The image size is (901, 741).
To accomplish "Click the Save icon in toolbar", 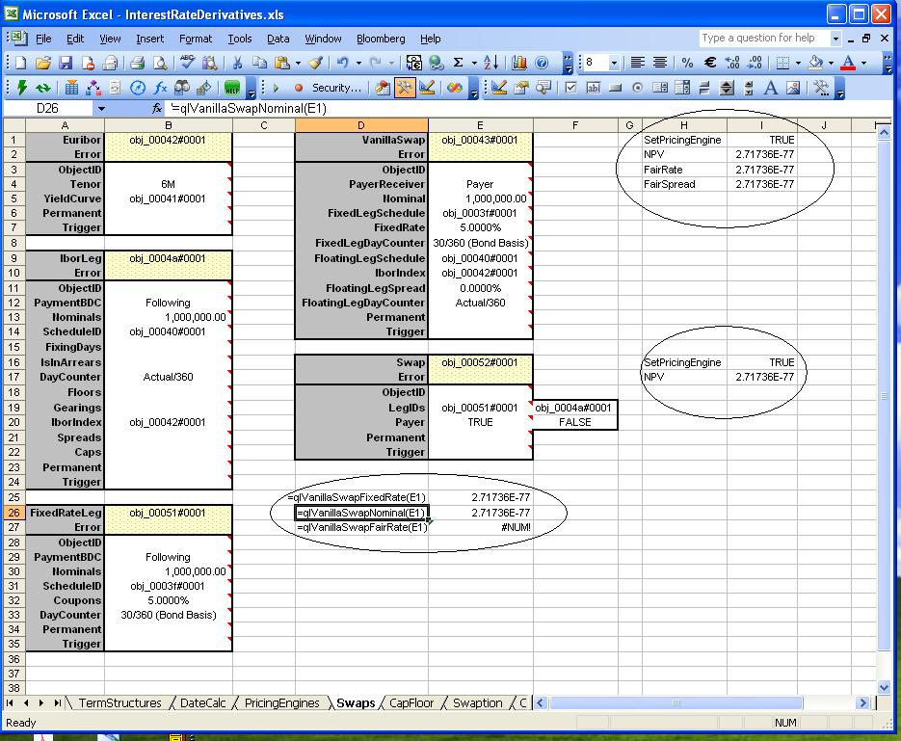I will [x=66, y=63].
